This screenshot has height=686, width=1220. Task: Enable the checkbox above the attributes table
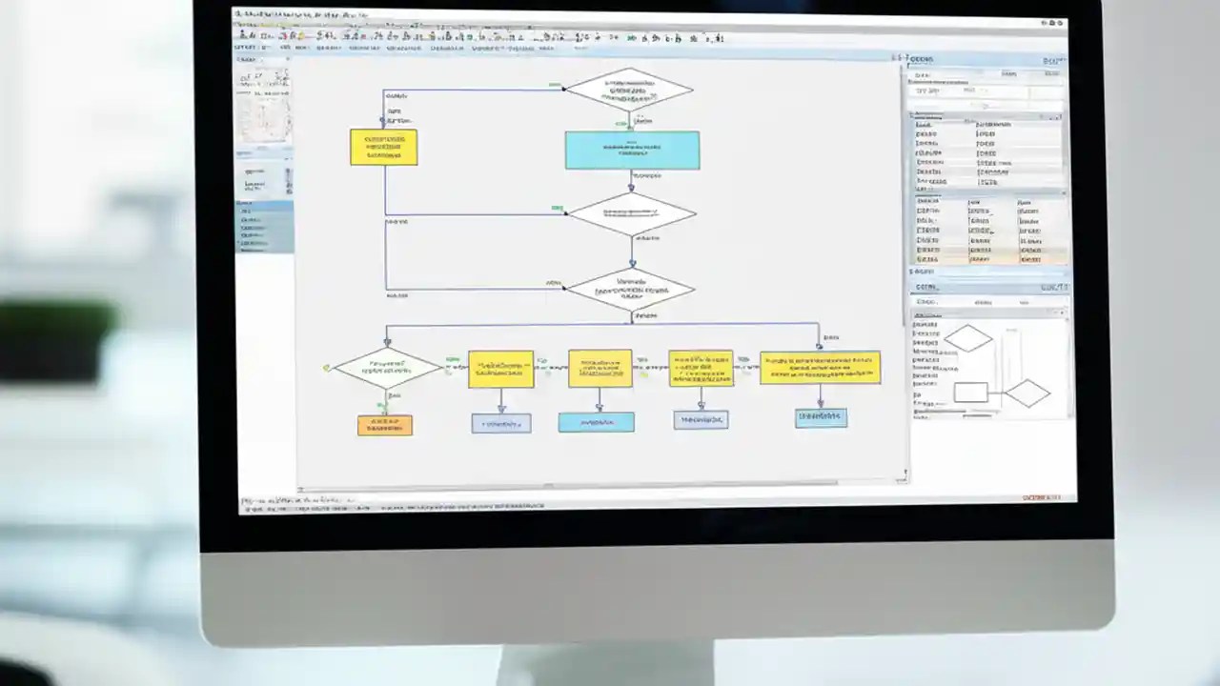point(910,111)
